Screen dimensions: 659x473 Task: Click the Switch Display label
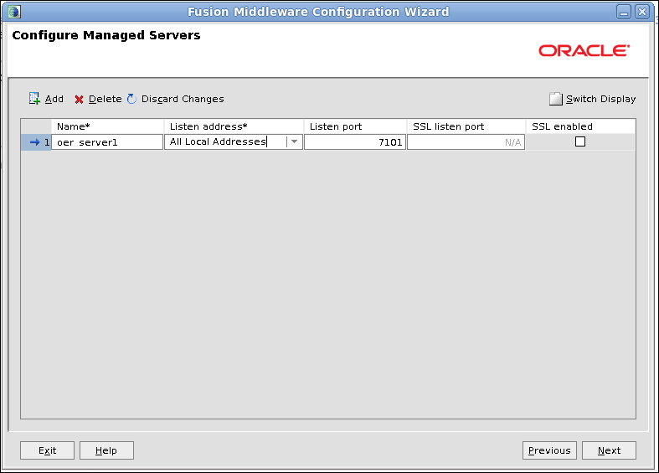[x=600, y=99]
